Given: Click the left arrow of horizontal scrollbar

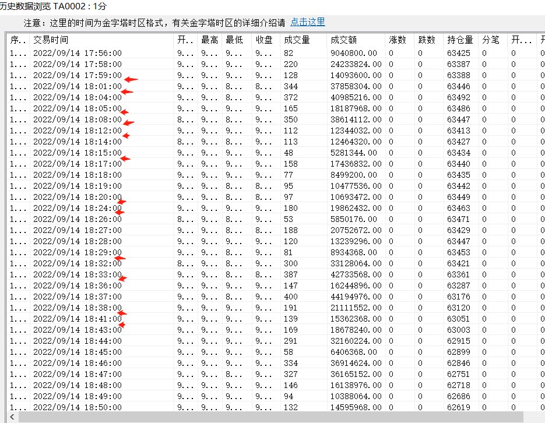Looking at the screenshot, I should [12, 417].
